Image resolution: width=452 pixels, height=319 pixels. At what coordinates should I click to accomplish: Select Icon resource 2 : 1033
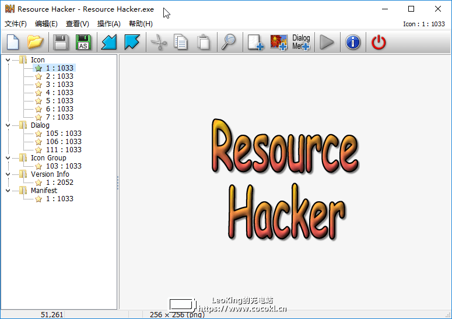59,76
